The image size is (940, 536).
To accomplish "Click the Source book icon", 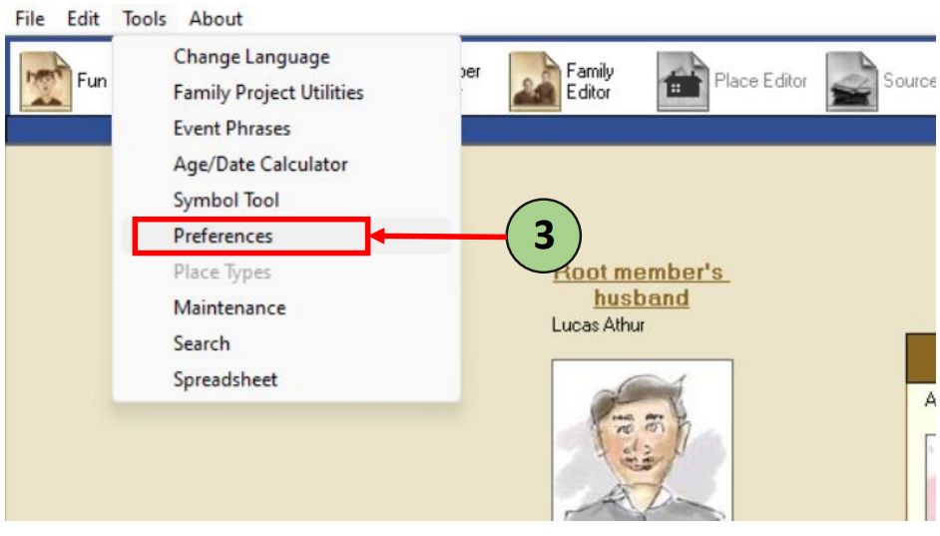I will [851, 82].
